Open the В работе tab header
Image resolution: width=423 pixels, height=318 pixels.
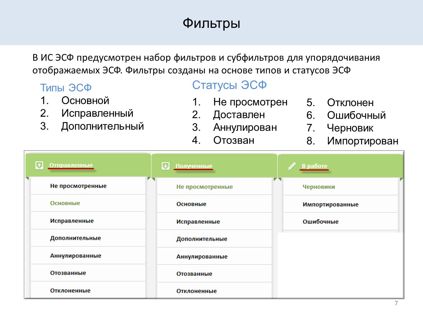[x=314, y=166]
